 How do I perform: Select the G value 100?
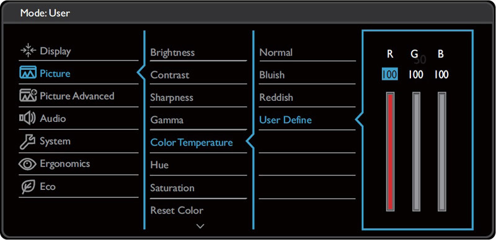tap(415, 75)
